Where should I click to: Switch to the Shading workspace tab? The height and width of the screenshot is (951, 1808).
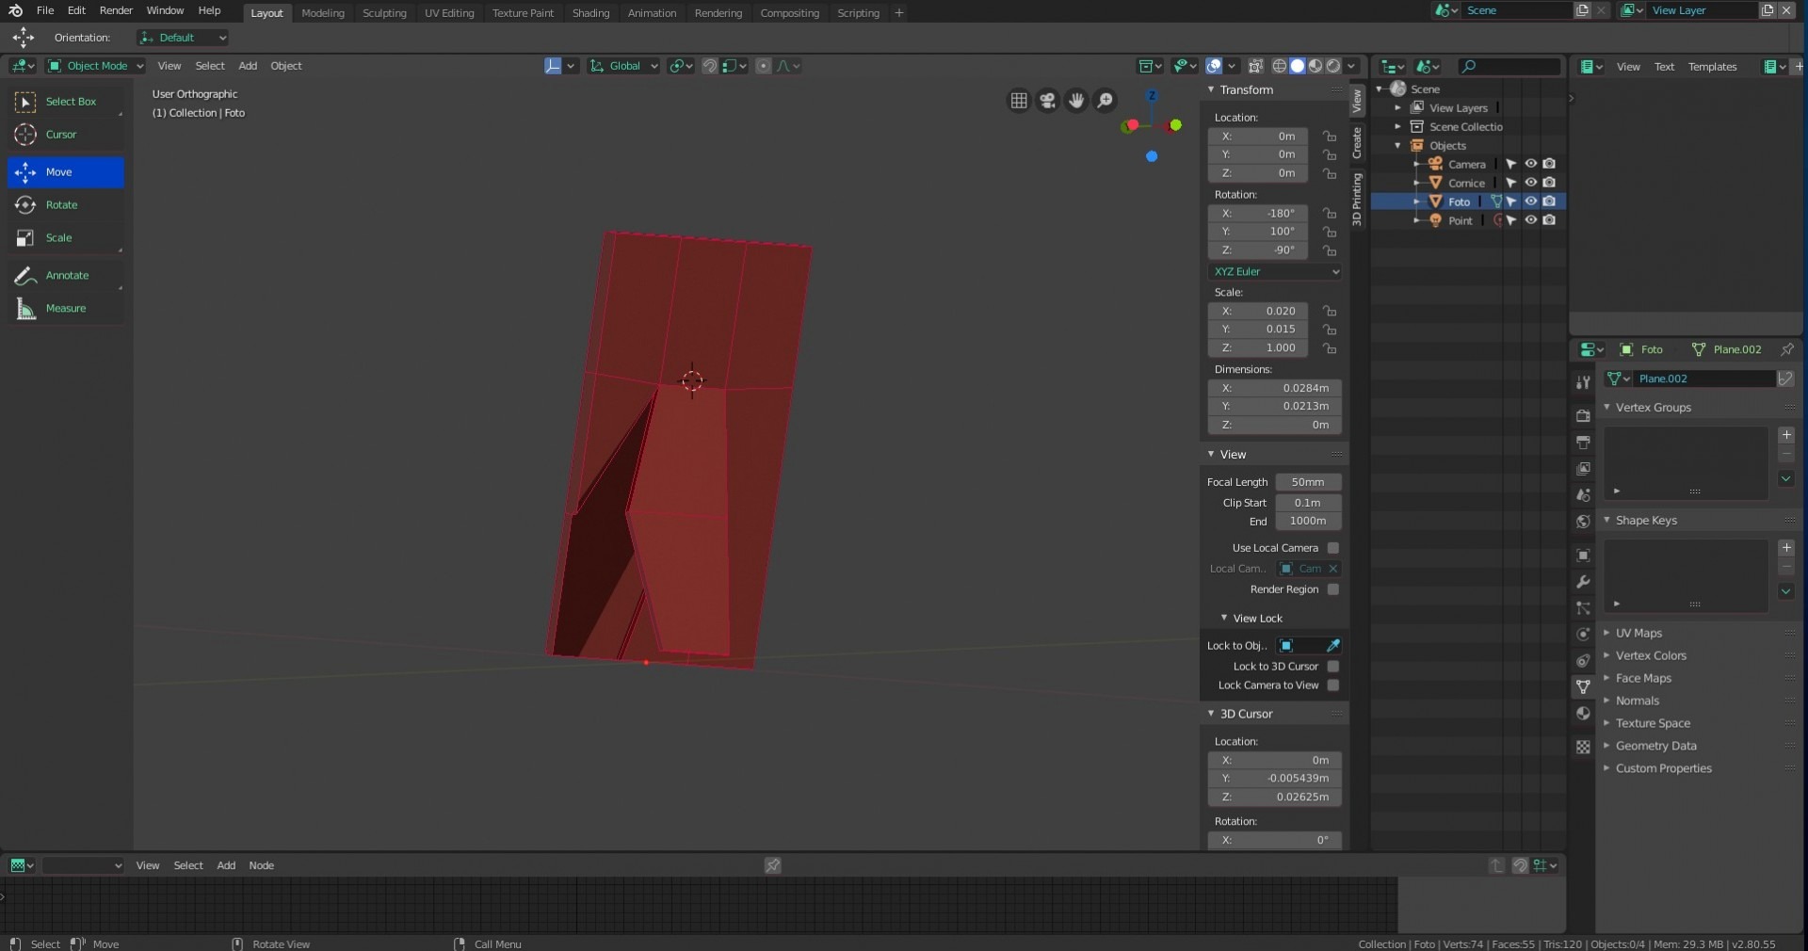click(590, 13)
